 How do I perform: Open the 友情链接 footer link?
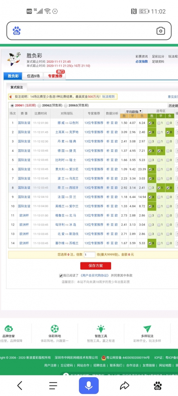pos(149,365)
